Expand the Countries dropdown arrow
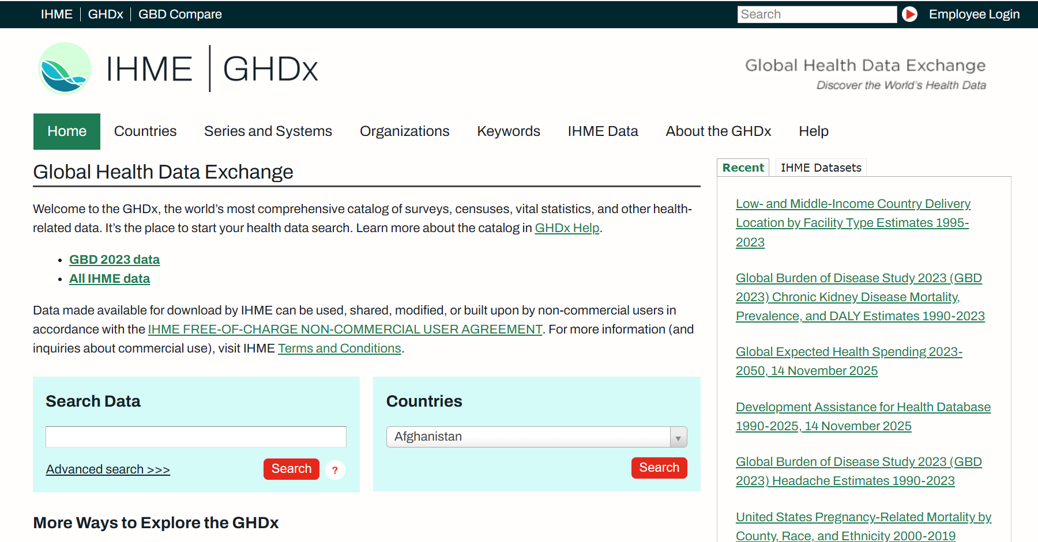Screen dimensions: 1038x542 (x=678, y=437)
